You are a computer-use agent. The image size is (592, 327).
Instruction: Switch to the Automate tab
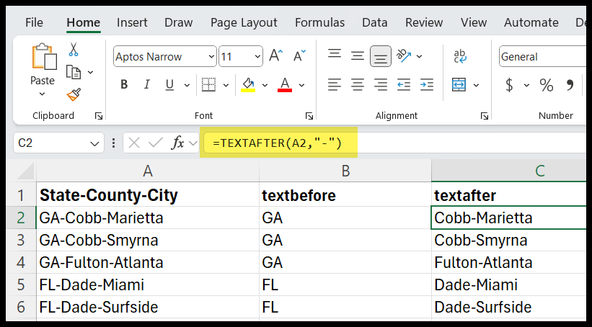pos(531,22)
